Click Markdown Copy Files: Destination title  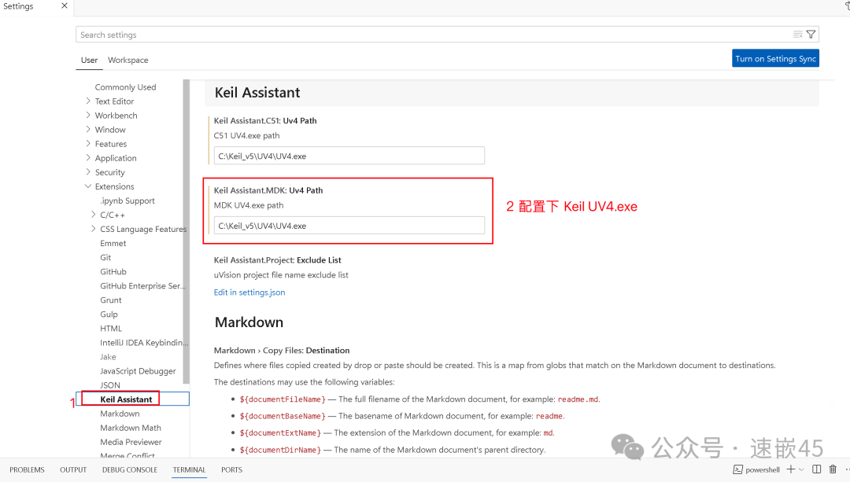pos(282,351)
